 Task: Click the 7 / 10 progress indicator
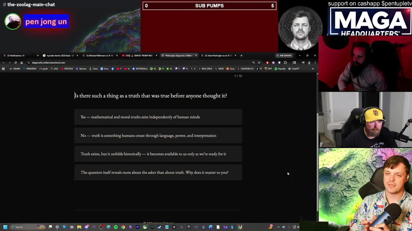[238, 76]
